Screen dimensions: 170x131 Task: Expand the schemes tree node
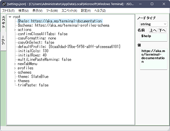point(15,72)
